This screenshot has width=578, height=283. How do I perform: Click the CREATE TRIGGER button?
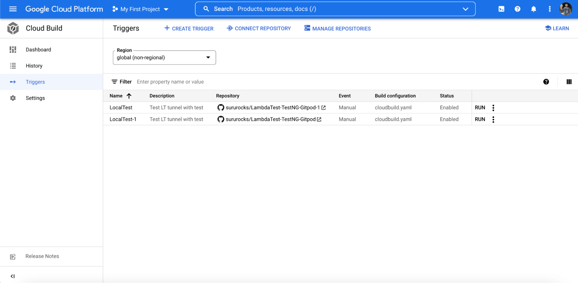click(189, 28)
